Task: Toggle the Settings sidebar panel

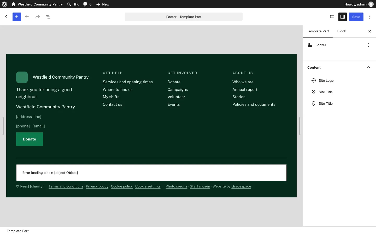Action: pyautogui.click(x=343, y=17)
